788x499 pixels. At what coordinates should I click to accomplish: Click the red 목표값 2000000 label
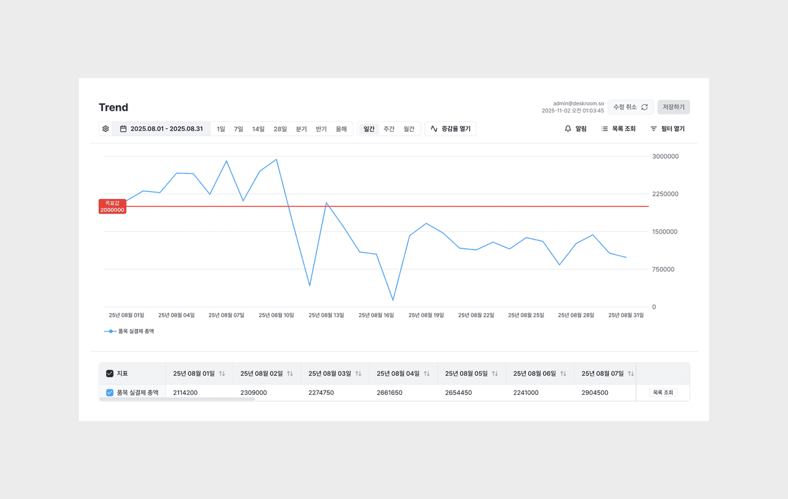pos(113,206)
